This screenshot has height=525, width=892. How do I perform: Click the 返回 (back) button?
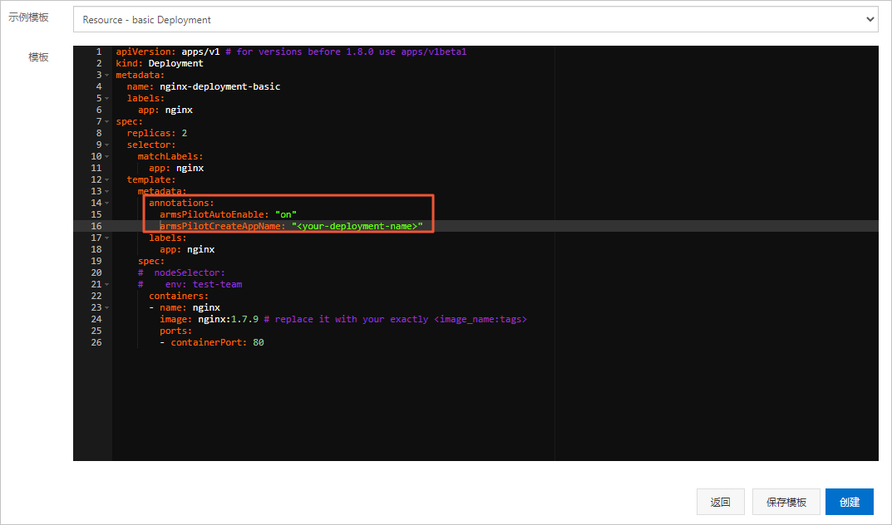tap(720, 502)
